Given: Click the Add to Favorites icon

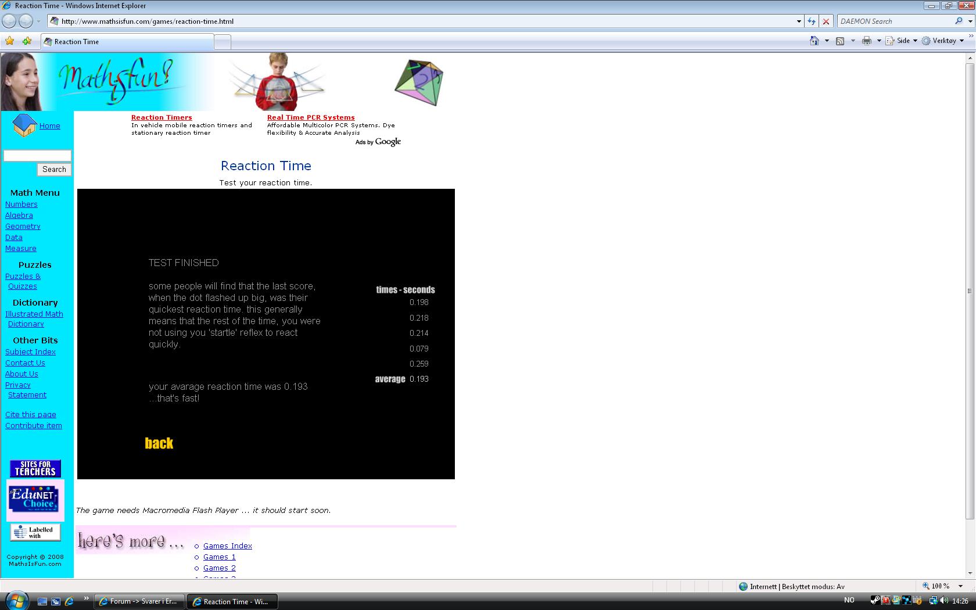Looking at the screenshot, I should tap(27, 41).
